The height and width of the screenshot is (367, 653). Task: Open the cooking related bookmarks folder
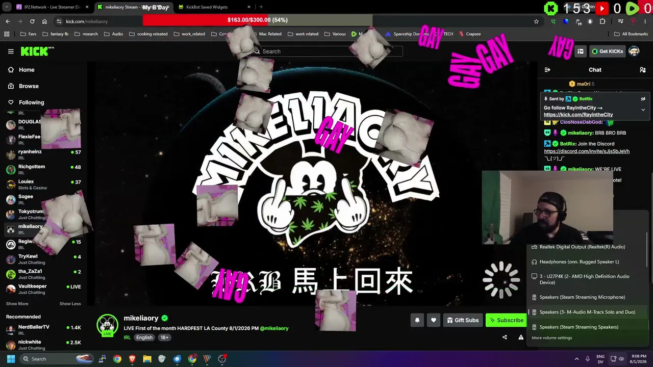[148, 34]
